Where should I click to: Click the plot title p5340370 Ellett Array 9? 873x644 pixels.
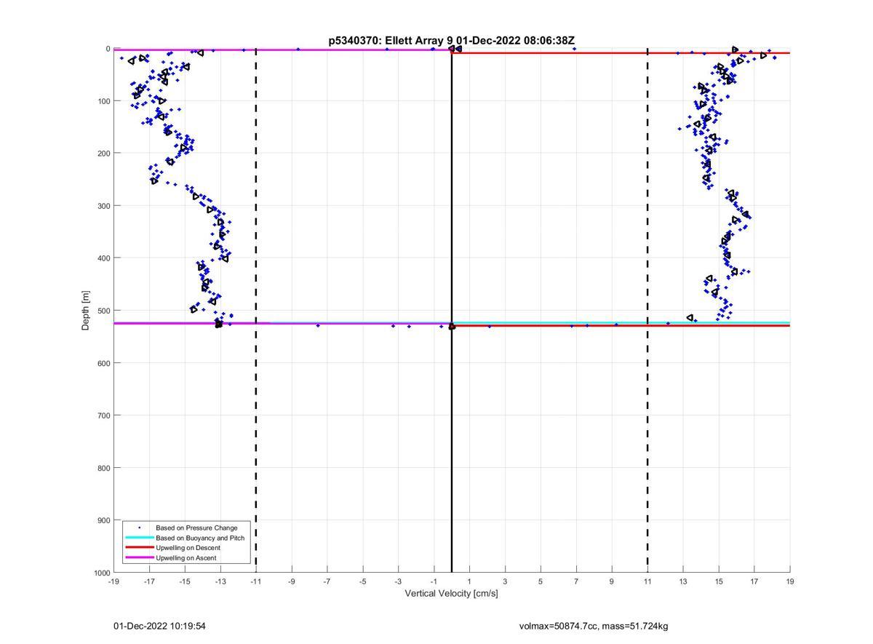[452, 41]
